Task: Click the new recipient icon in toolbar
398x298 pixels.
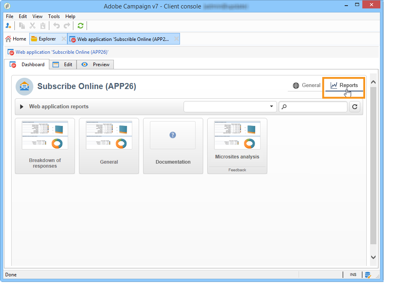Action: click(8, 26)
